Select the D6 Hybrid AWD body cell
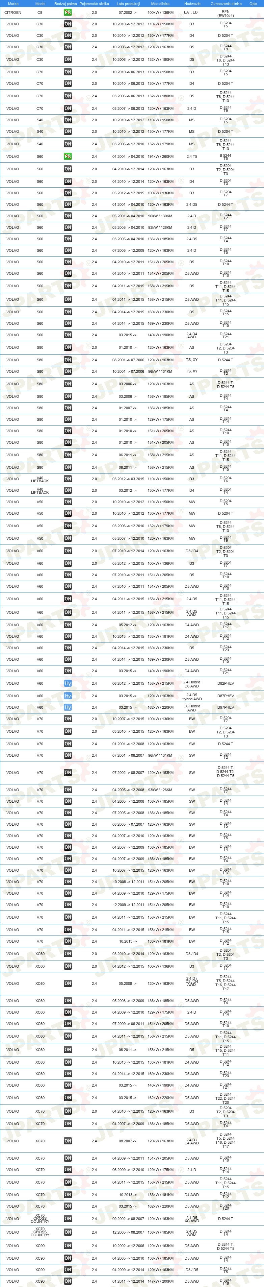 click(x=192, y=707)
